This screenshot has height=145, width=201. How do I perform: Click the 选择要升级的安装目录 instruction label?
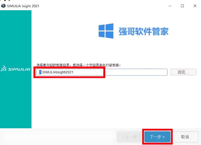[x=53, y=65]
